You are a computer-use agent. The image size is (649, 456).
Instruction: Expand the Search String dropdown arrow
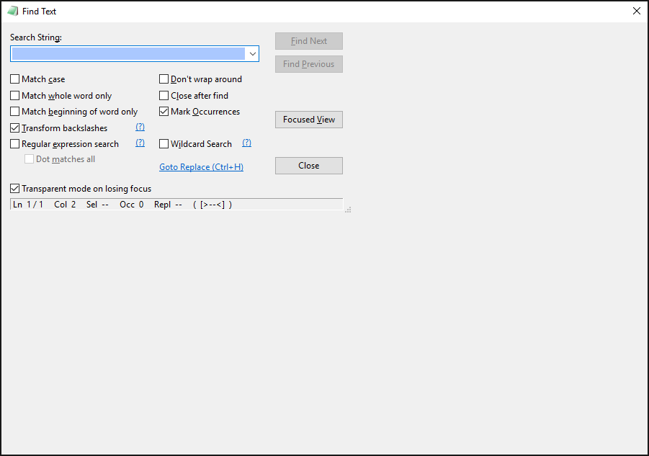253,54
